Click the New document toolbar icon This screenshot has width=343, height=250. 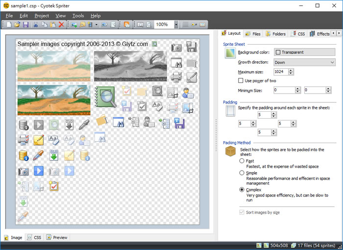click(9, 25)
